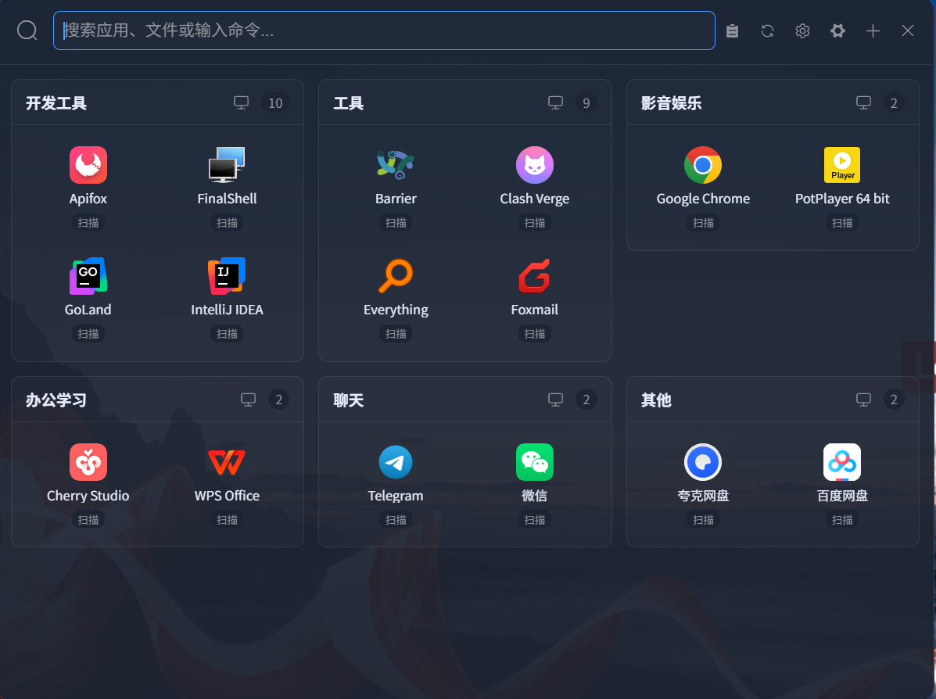
Task: Click the 扫描 tag under Foxmail
Action: point(535,334)
